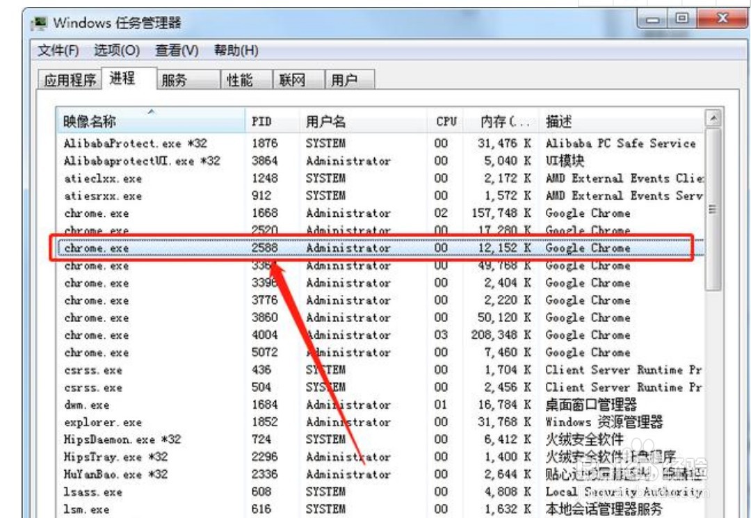
Task: Sort by the 用户名 column header
Action: (x=363, y=121)
